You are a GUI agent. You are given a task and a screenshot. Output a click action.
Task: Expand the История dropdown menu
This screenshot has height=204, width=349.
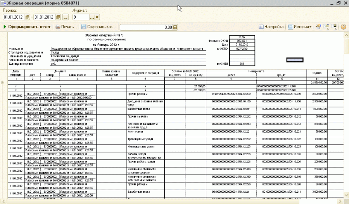click(299, 27)
